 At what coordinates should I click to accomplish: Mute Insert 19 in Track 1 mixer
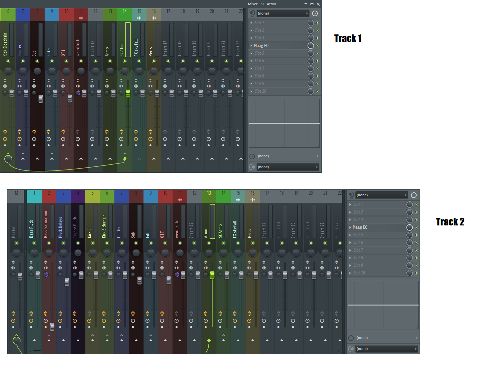pyautogui.click(x=197, y=61)
